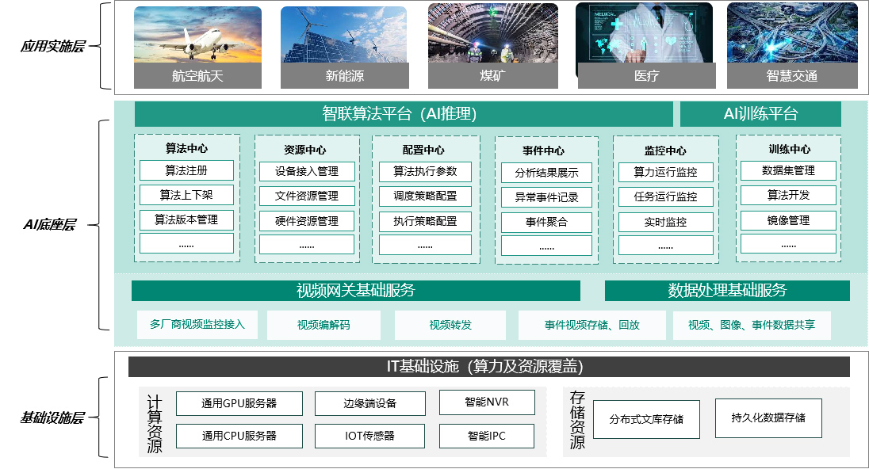Open 事件视频存储、回放 box
869x469 pixels.
coord(592,325)
